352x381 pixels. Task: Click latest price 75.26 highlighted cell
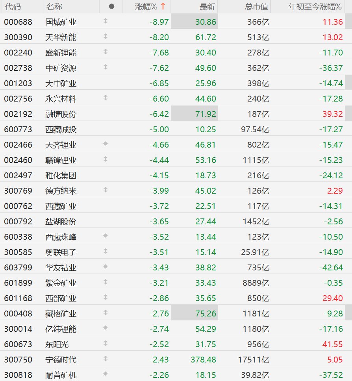click(195, 313)
